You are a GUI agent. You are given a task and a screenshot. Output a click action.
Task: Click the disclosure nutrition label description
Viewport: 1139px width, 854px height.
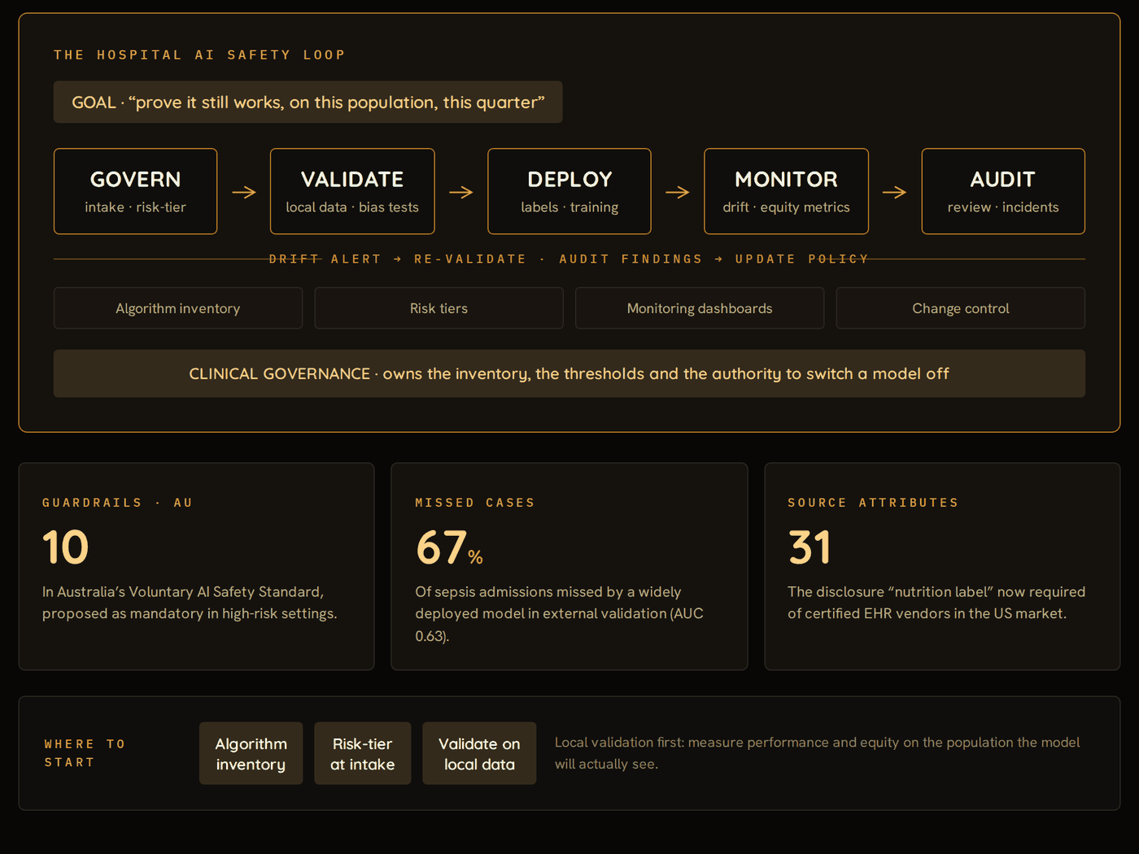point(936,603)
